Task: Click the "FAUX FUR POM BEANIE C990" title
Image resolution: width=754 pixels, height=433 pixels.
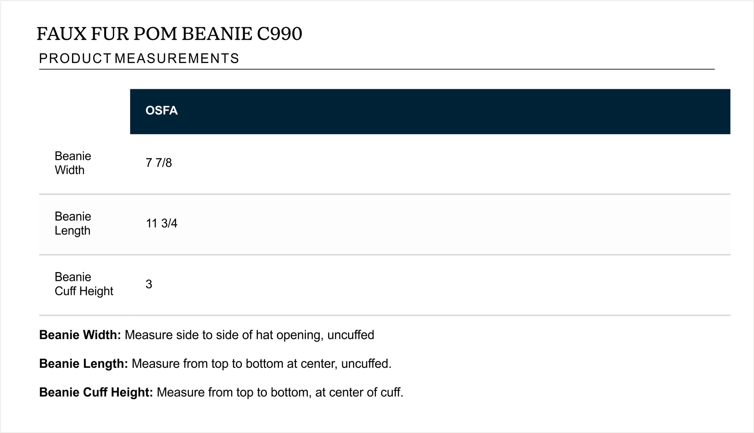Action: [169, 34]
